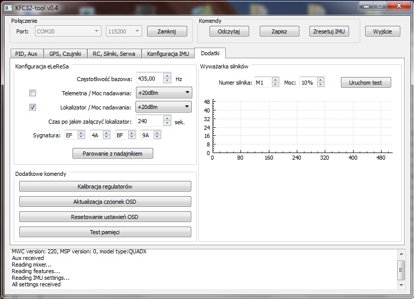Decrease the locator delay time with down arrow
This screenshot has width=414, height=299.
167,123
